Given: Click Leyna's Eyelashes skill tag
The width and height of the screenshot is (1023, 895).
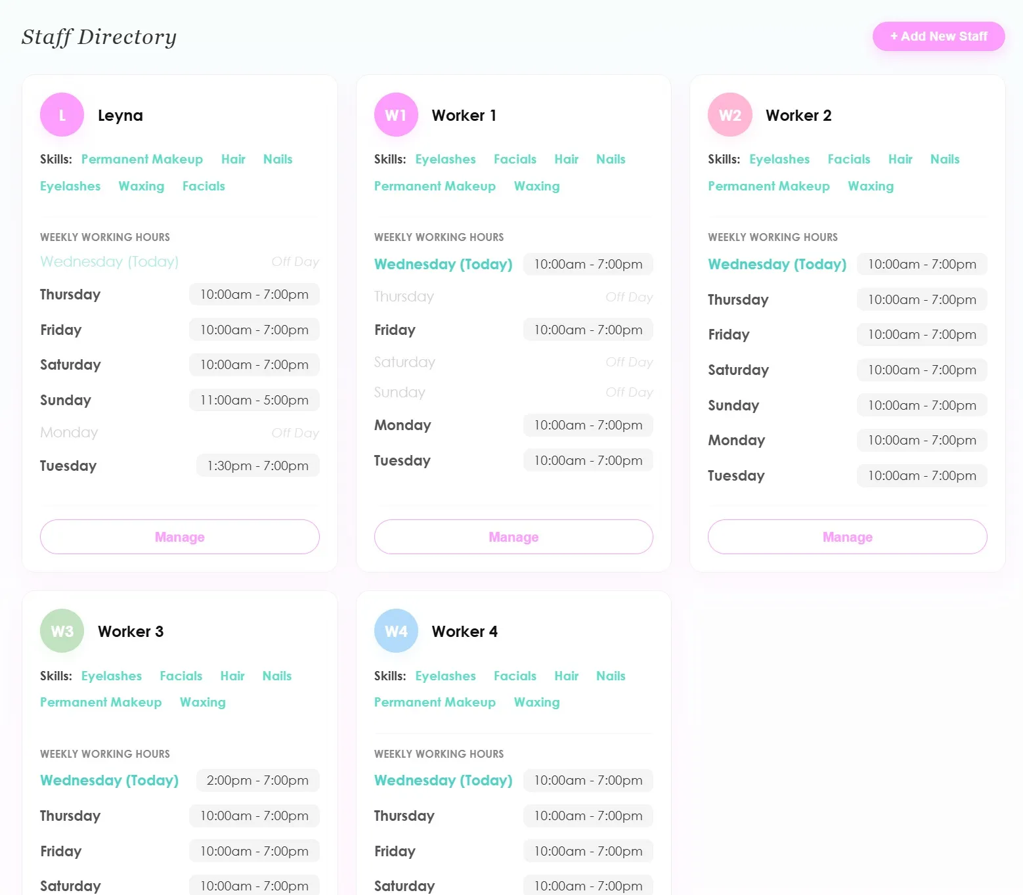Looking at the screenshot, I should pos(70,186).
